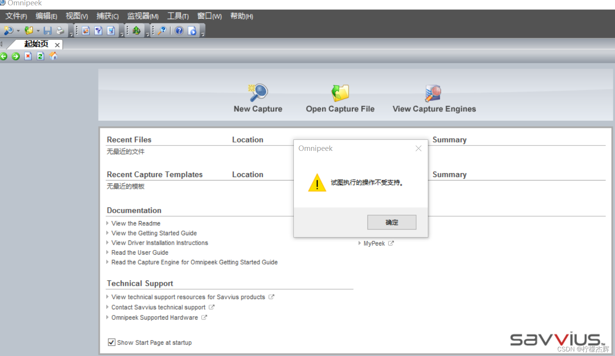Click the computer document toolbar icon
This screenshot has height=356, width=615.
(x=111, y=30)
